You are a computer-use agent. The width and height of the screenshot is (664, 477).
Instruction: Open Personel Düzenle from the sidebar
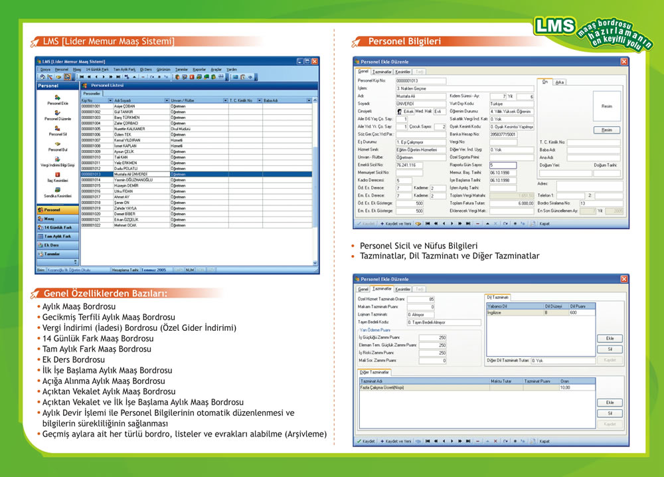[58, 115]
